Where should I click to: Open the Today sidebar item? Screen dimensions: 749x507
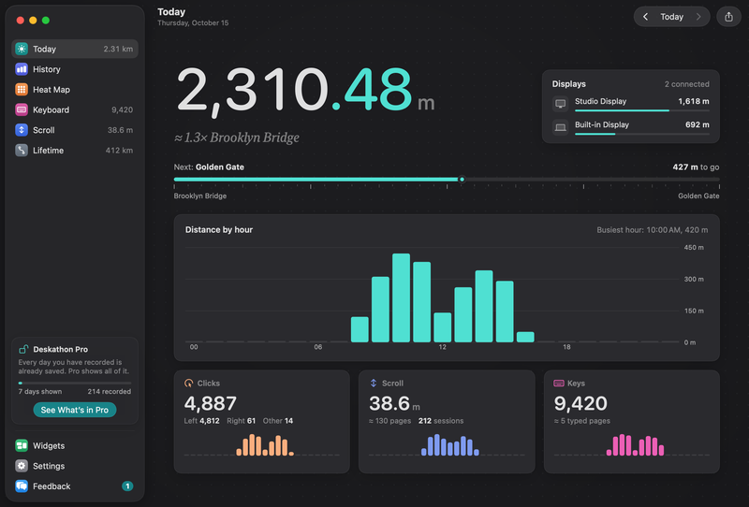75,49
